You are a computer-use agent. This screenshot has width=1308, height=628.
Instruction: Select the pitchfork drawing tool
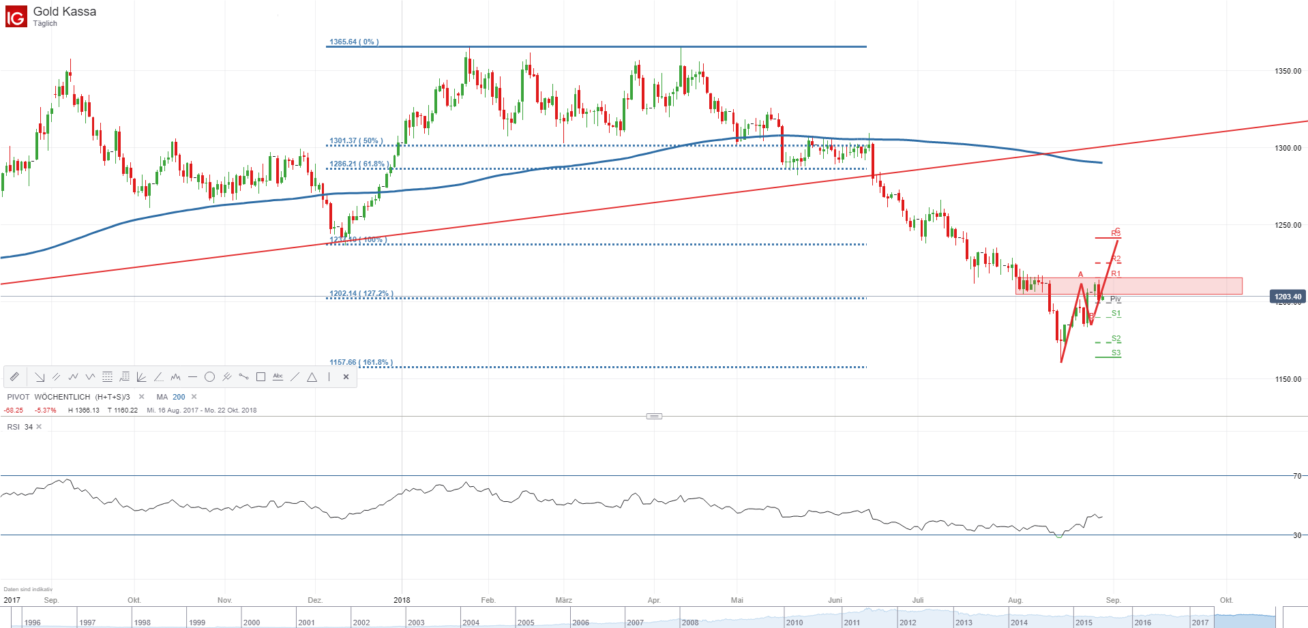coord(227,376)
